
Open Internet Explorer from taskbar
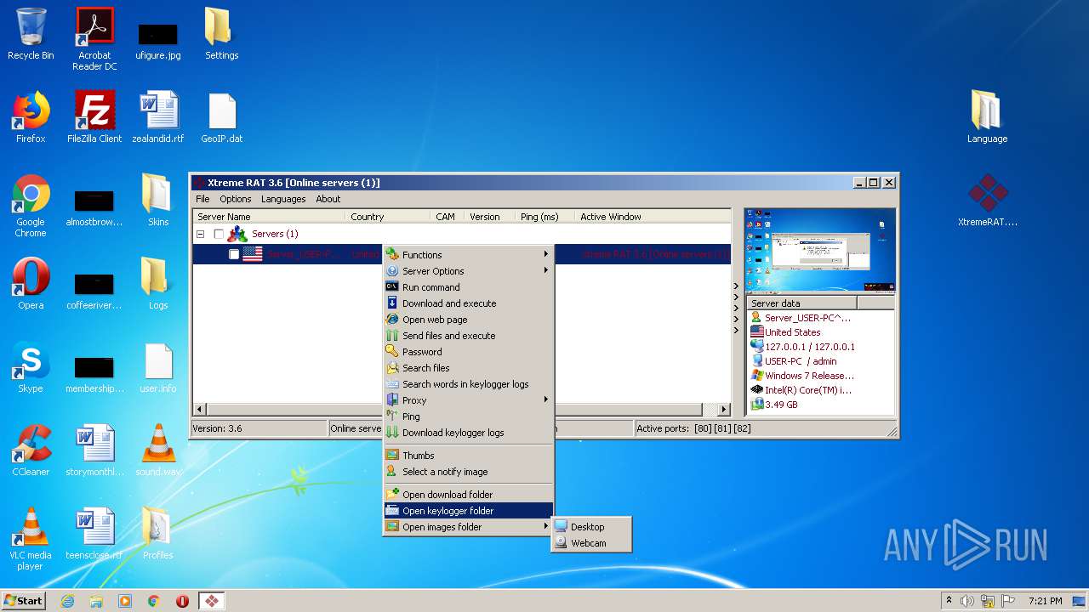[67, 601]
